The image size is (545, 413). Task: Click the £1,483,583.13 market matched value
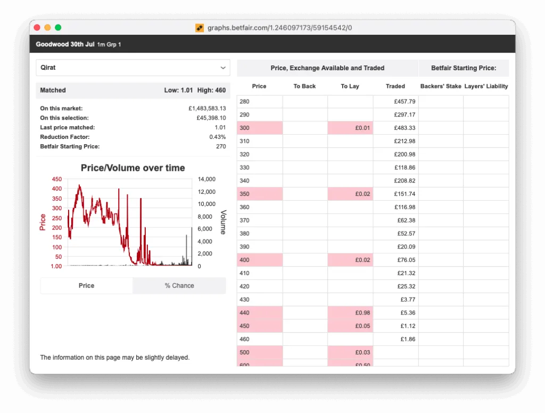click(207, 109)
